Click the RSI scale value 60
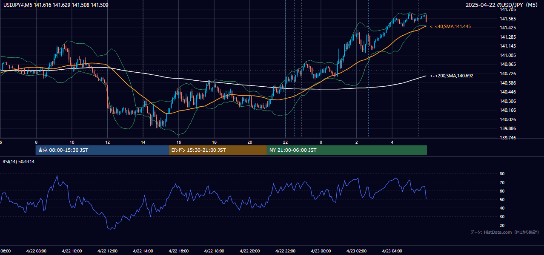Viewport: 544px width, 255px height. click(502, 191)
